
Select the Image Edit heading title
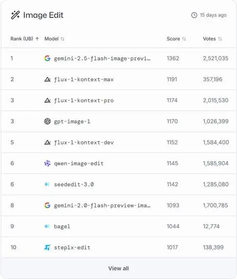[43, 15]
